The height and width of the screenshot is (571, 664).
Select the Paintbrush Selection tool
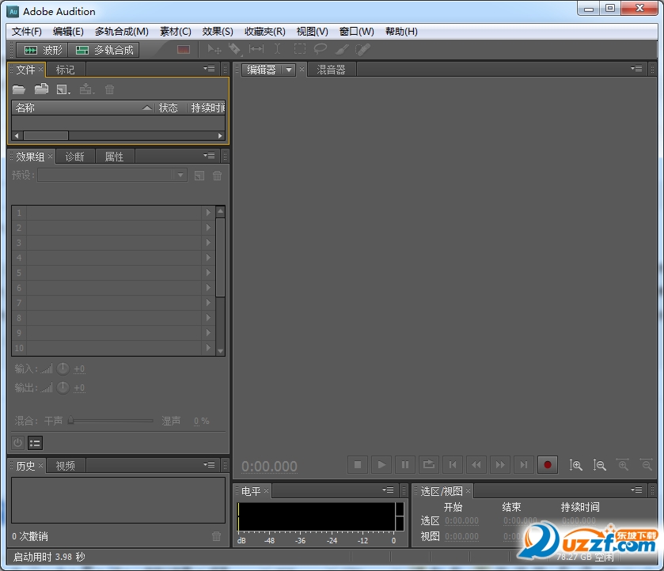point(342,50)
